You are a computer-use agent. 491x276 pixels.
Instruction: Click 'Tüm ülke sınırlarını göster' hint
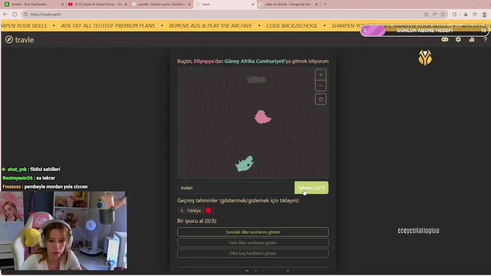coord(253,243)
